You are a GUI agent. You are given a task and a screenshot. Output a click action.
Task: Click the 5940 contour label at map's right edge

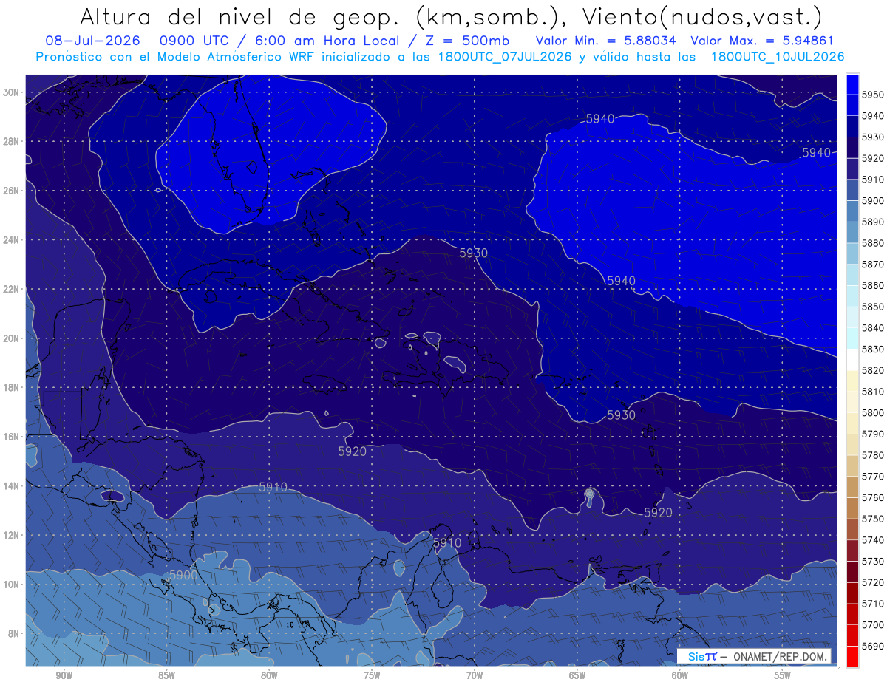click(x=816, y=152)
